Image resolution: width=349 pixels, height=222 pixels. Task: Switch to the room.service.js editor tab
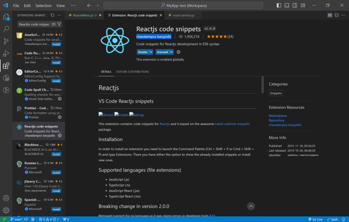tap(183, 15)
